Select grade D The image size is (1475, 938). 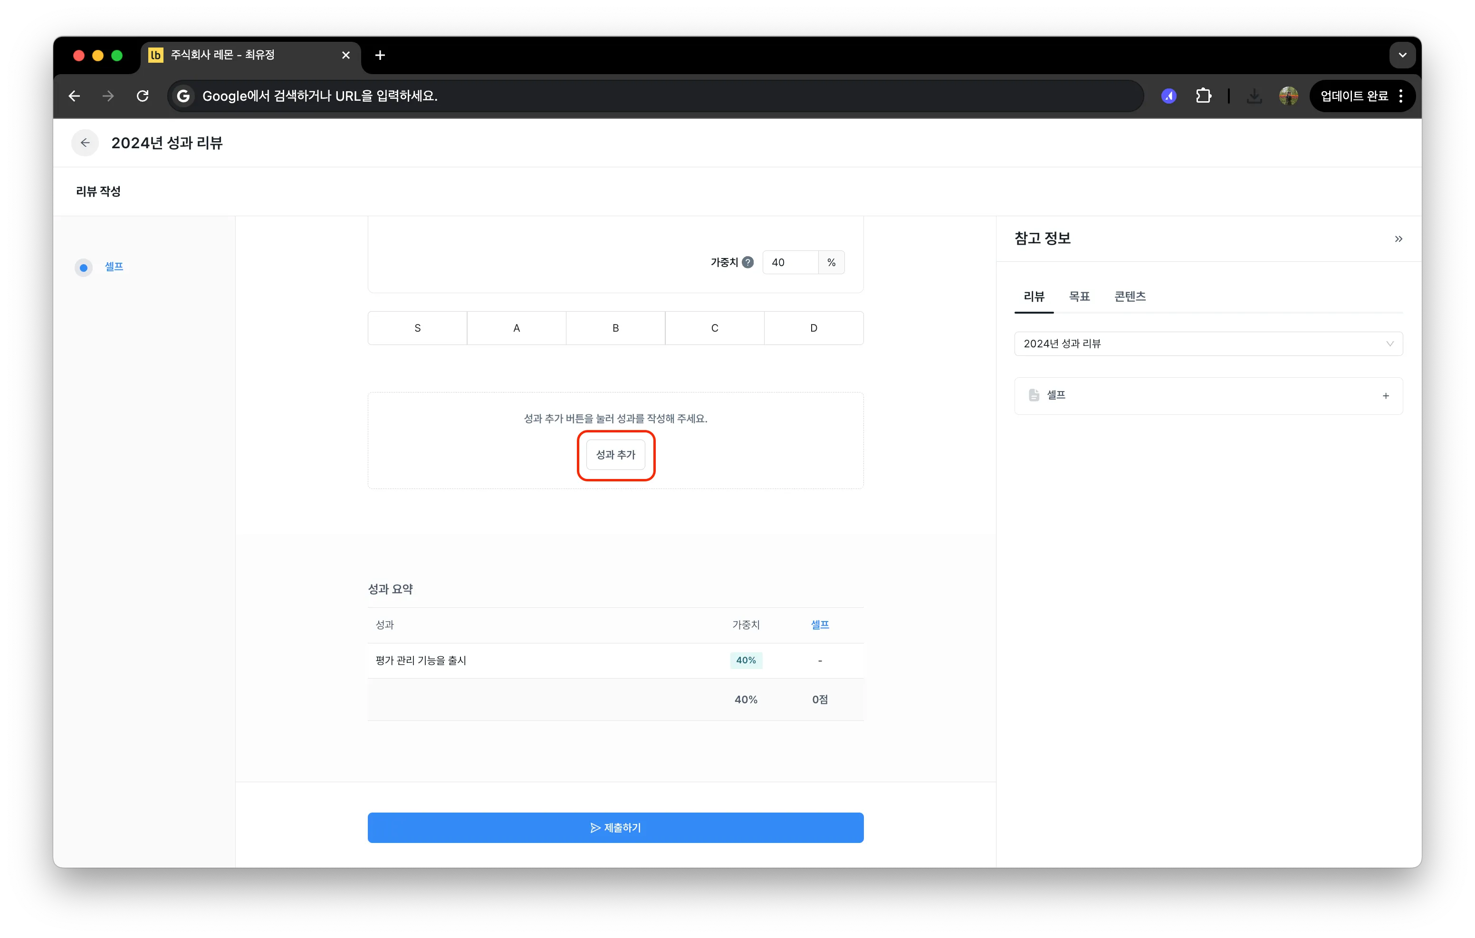coord(814,328)
